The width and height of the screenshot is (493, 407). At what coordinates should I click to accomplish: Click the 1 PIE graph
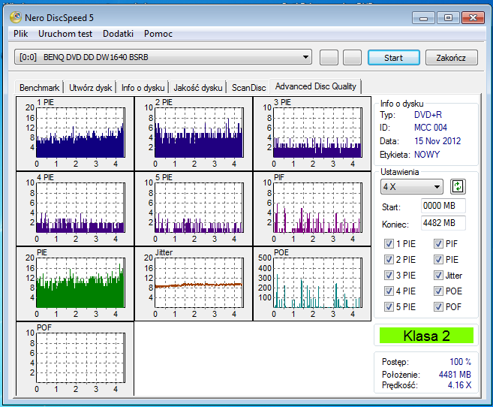75,134
